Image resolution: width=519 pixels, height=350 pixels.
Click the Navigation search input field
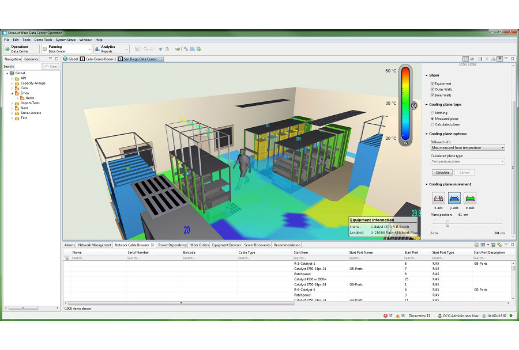coord(28,66)
